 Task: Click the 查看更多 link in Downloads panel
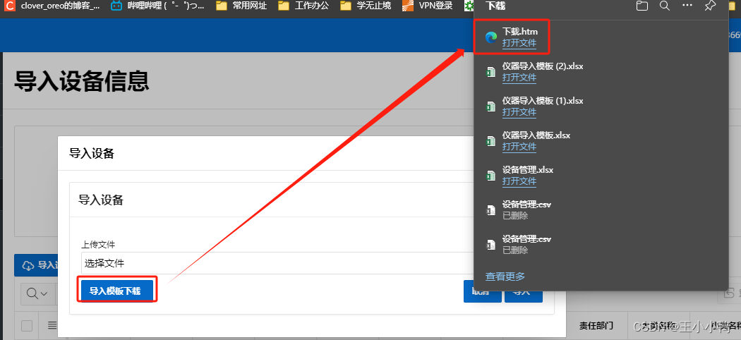pyautogui.click(x=505, y=277)
